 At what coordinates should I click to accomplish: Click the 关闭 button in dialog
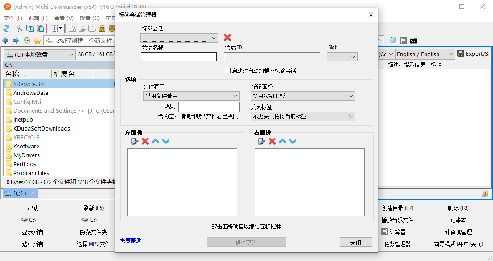point(356,242)
